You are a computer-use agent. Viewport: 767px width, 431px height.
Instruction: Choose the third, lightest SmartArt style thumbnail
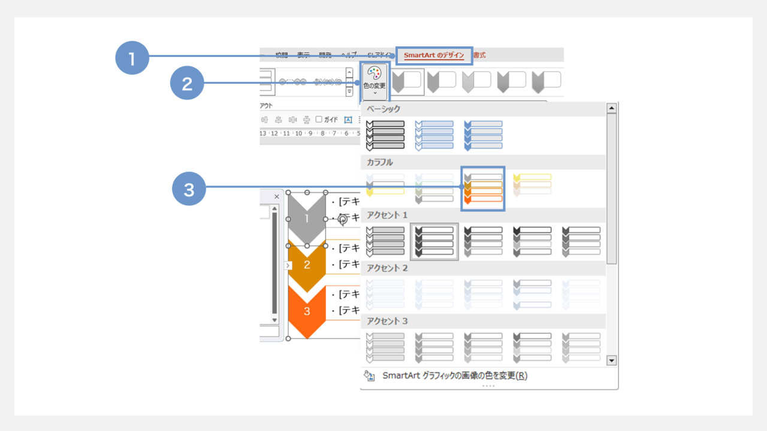pos(477,82)
